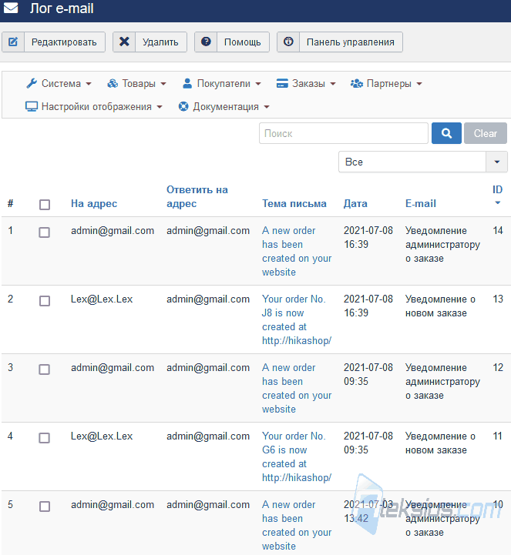The image size is (511, 555).
Task: Click the envelope icon in the header
Action: [x=11, y=8]
